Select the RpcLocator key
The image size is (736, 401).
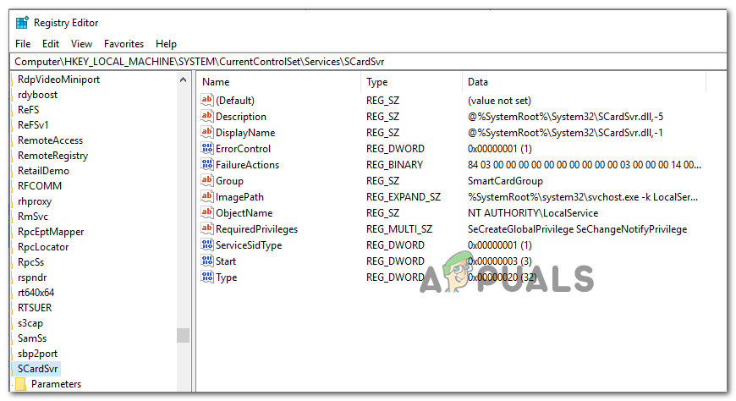click(x=43, y=247)
